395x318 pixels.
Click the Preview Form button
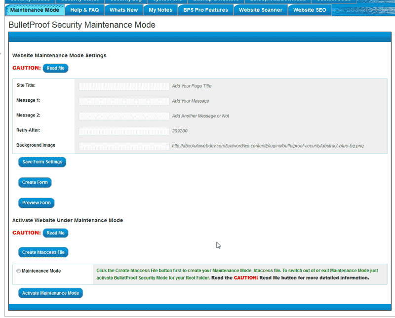tap(37, 203)
